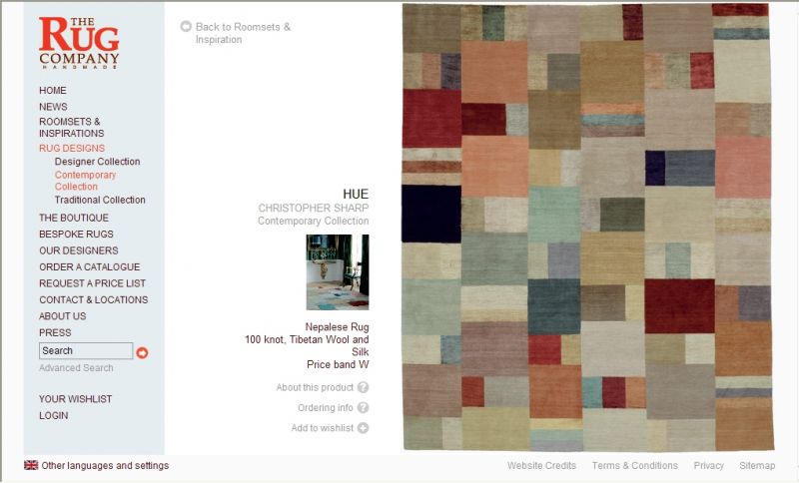799x483 pixels.
Task: Open the Designer Collection submenu item
Action: click(x=97, y=162)
